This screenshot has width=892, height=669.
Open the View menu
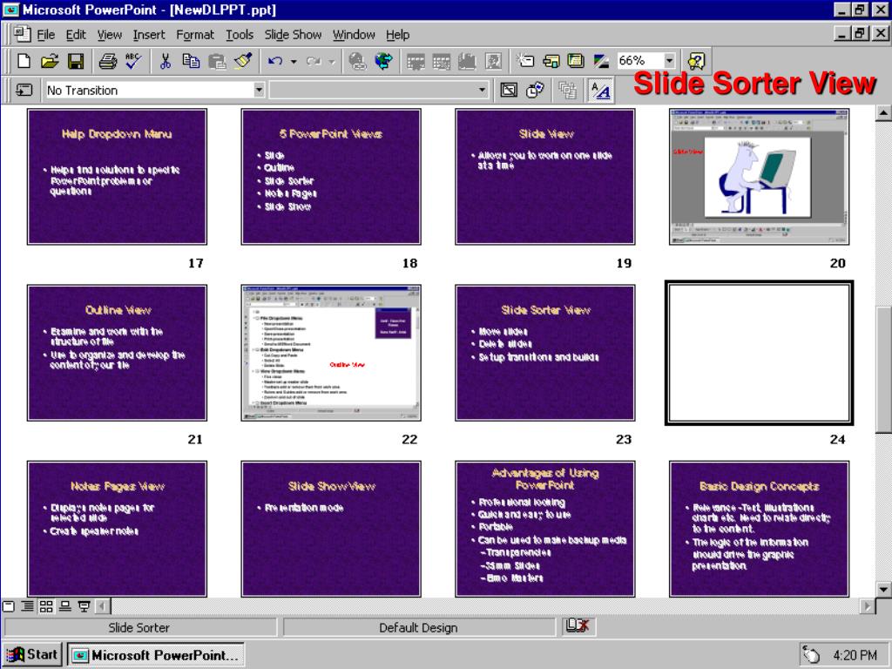pos(109,35)
